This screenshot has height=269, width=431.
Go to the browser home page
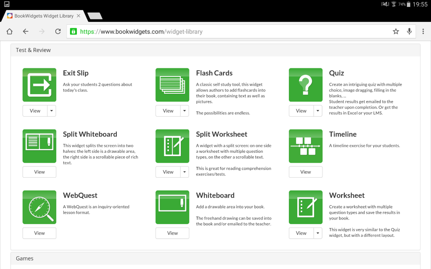[x=9, y=32]
